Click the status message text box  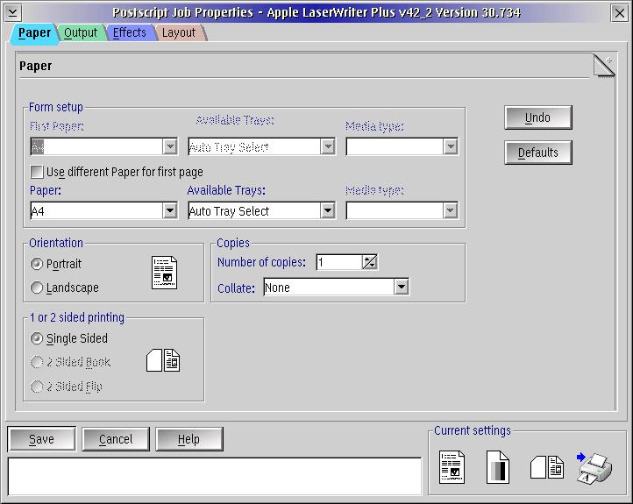tap(215, 476)
